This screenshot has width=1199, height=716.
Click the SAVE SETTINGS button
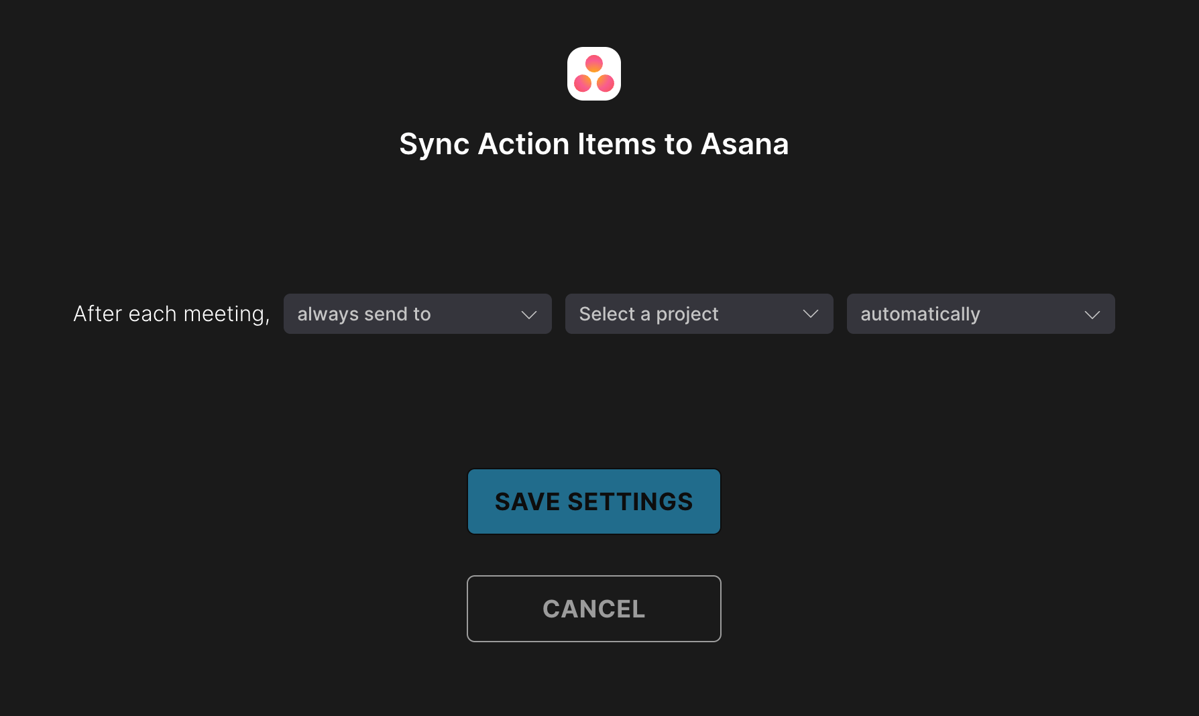click(x=594, y=501)
